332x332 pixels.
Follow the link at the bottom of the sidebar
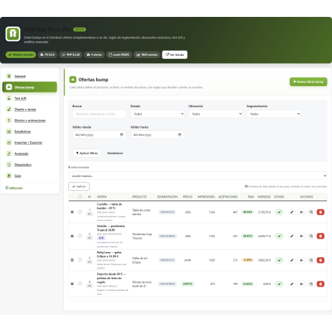(x=16, y=188)
